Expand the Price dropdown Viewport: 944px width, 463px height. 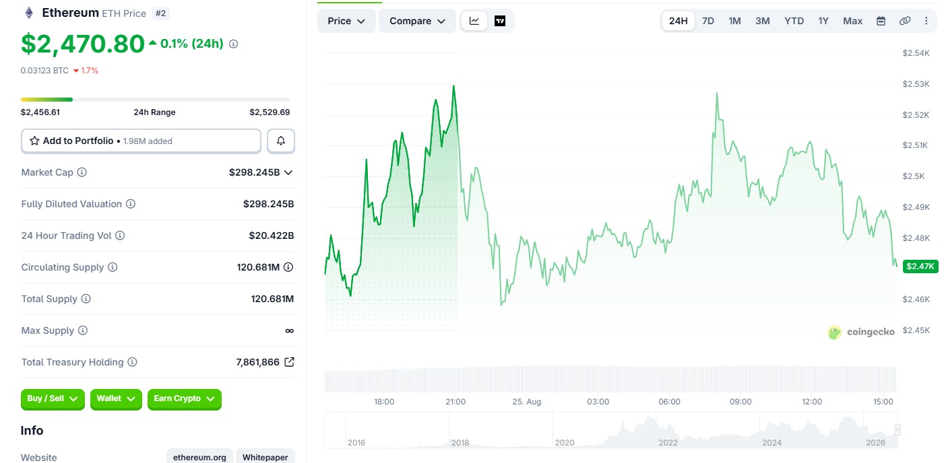(346, 21)
